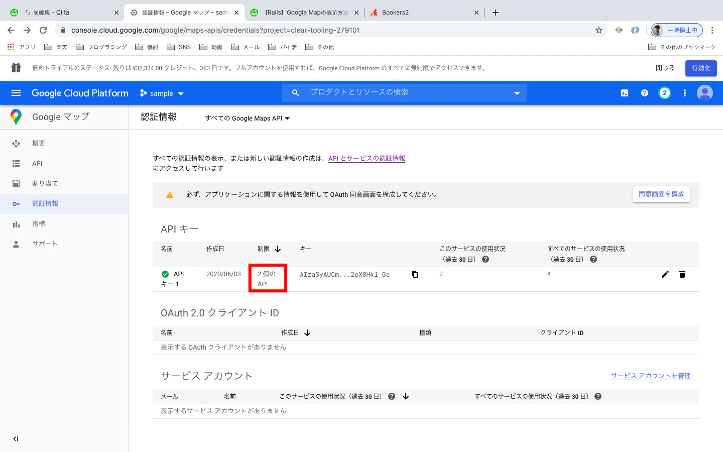Click the 有効化 button in the trial banner

701,68
